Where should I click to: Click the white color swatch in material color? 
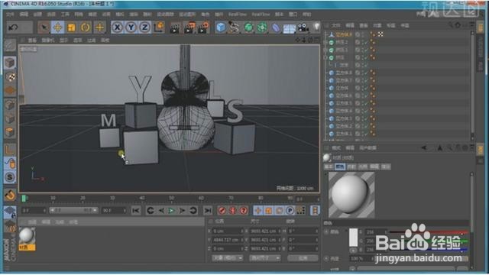353,238
